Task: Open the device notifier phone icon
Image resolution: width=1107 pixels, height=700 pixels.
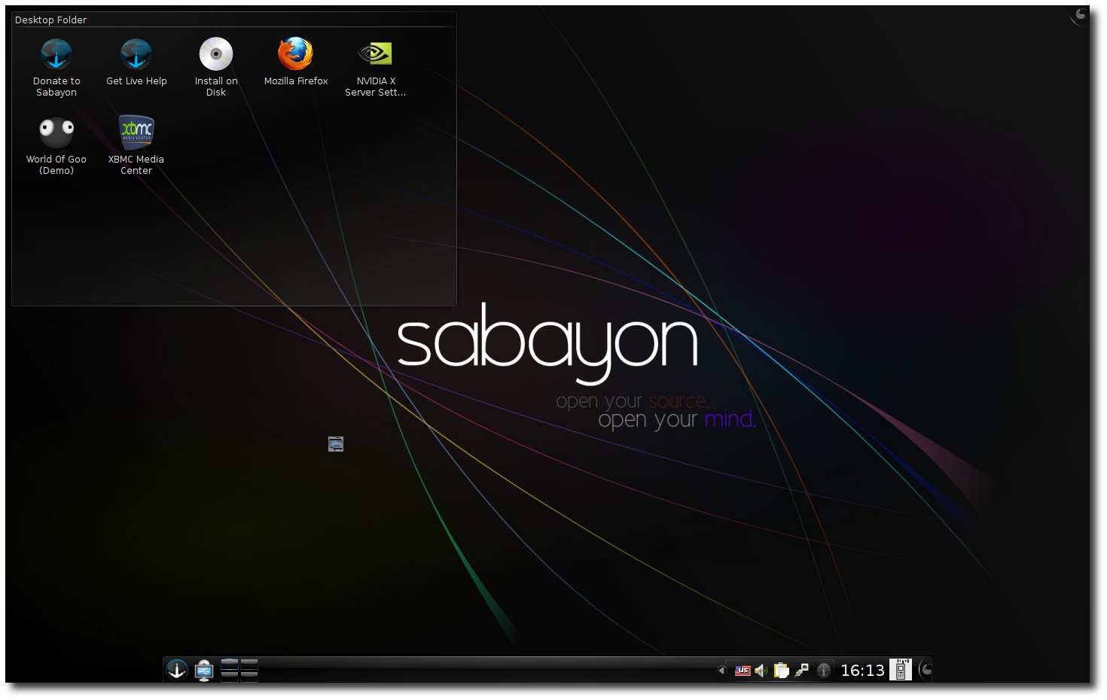Action: coord(901,669)
